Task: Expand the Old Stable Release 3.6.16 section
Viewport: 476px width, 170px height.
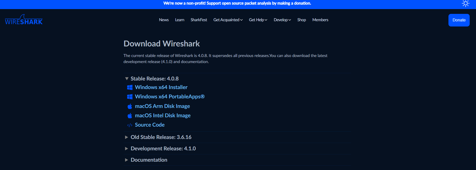Action: 127,137
